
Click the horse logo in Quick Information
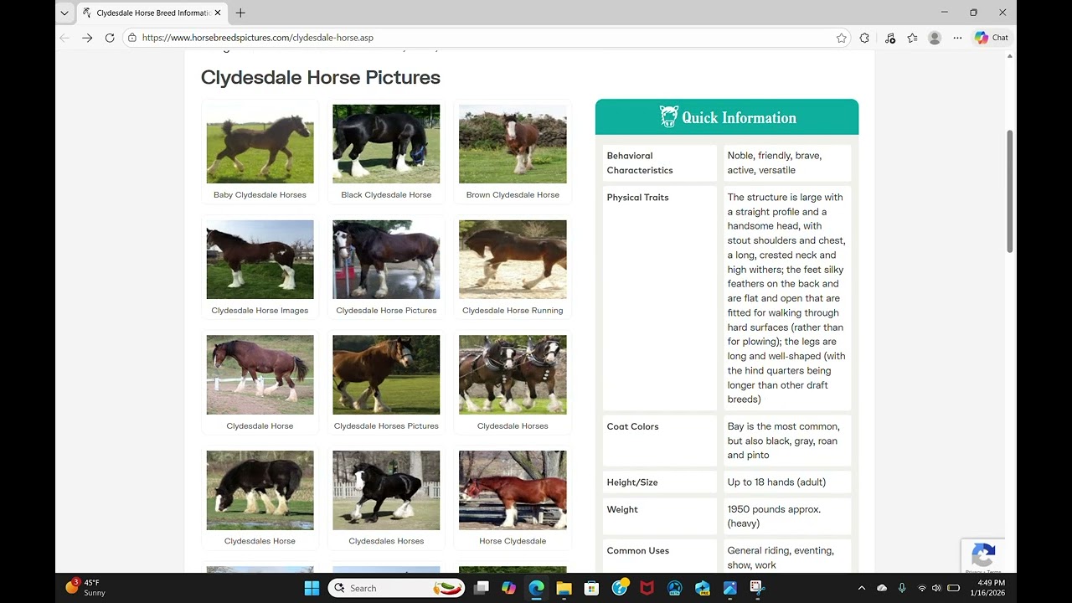(x=668, y=117)
